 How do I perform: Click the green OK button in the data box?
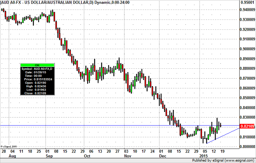[x=37, y=65]
